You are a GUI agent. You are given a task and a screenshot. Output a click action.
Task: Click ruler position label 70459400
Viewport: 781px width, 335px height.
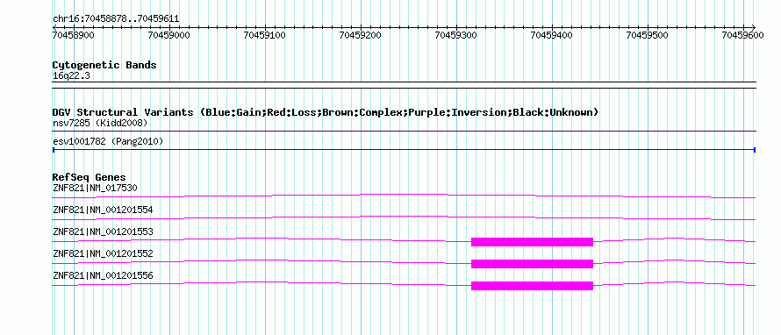(x=551, y=35)
